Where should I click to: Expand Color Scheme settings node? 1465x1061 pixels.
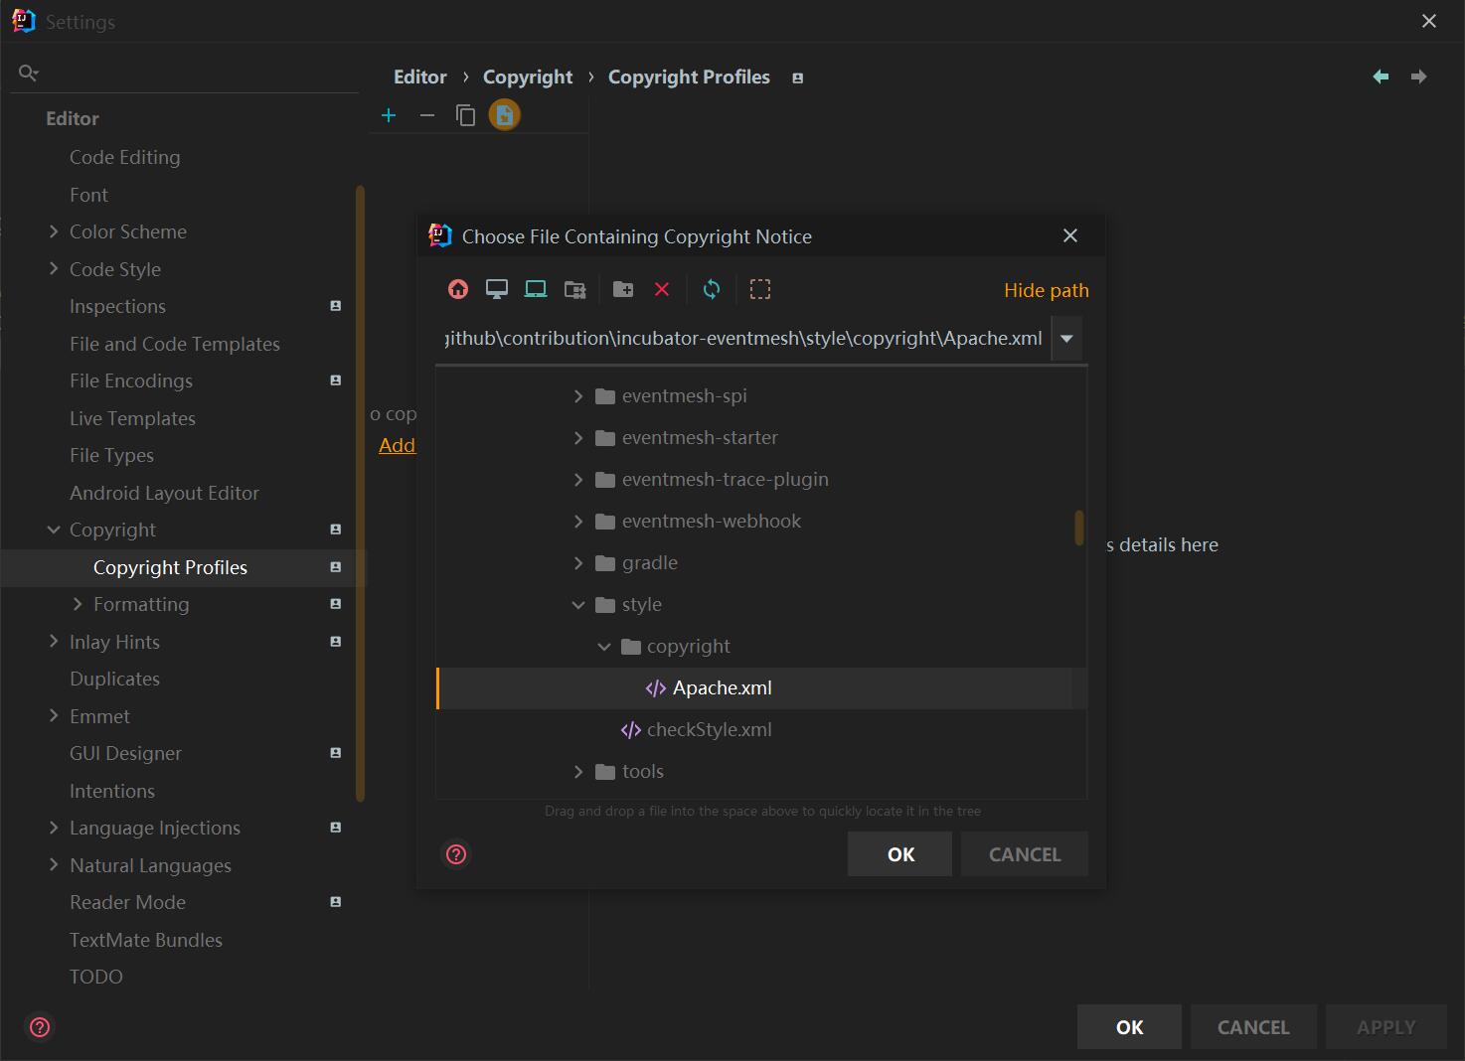click(x=54, y=231)
